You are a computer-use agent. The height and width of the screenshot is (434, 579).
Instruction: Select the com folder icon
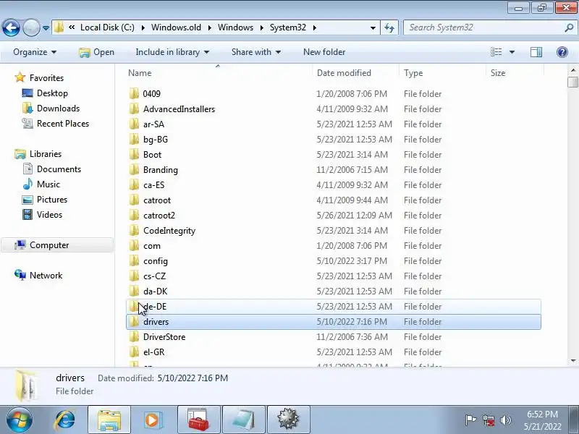[134, 245]
